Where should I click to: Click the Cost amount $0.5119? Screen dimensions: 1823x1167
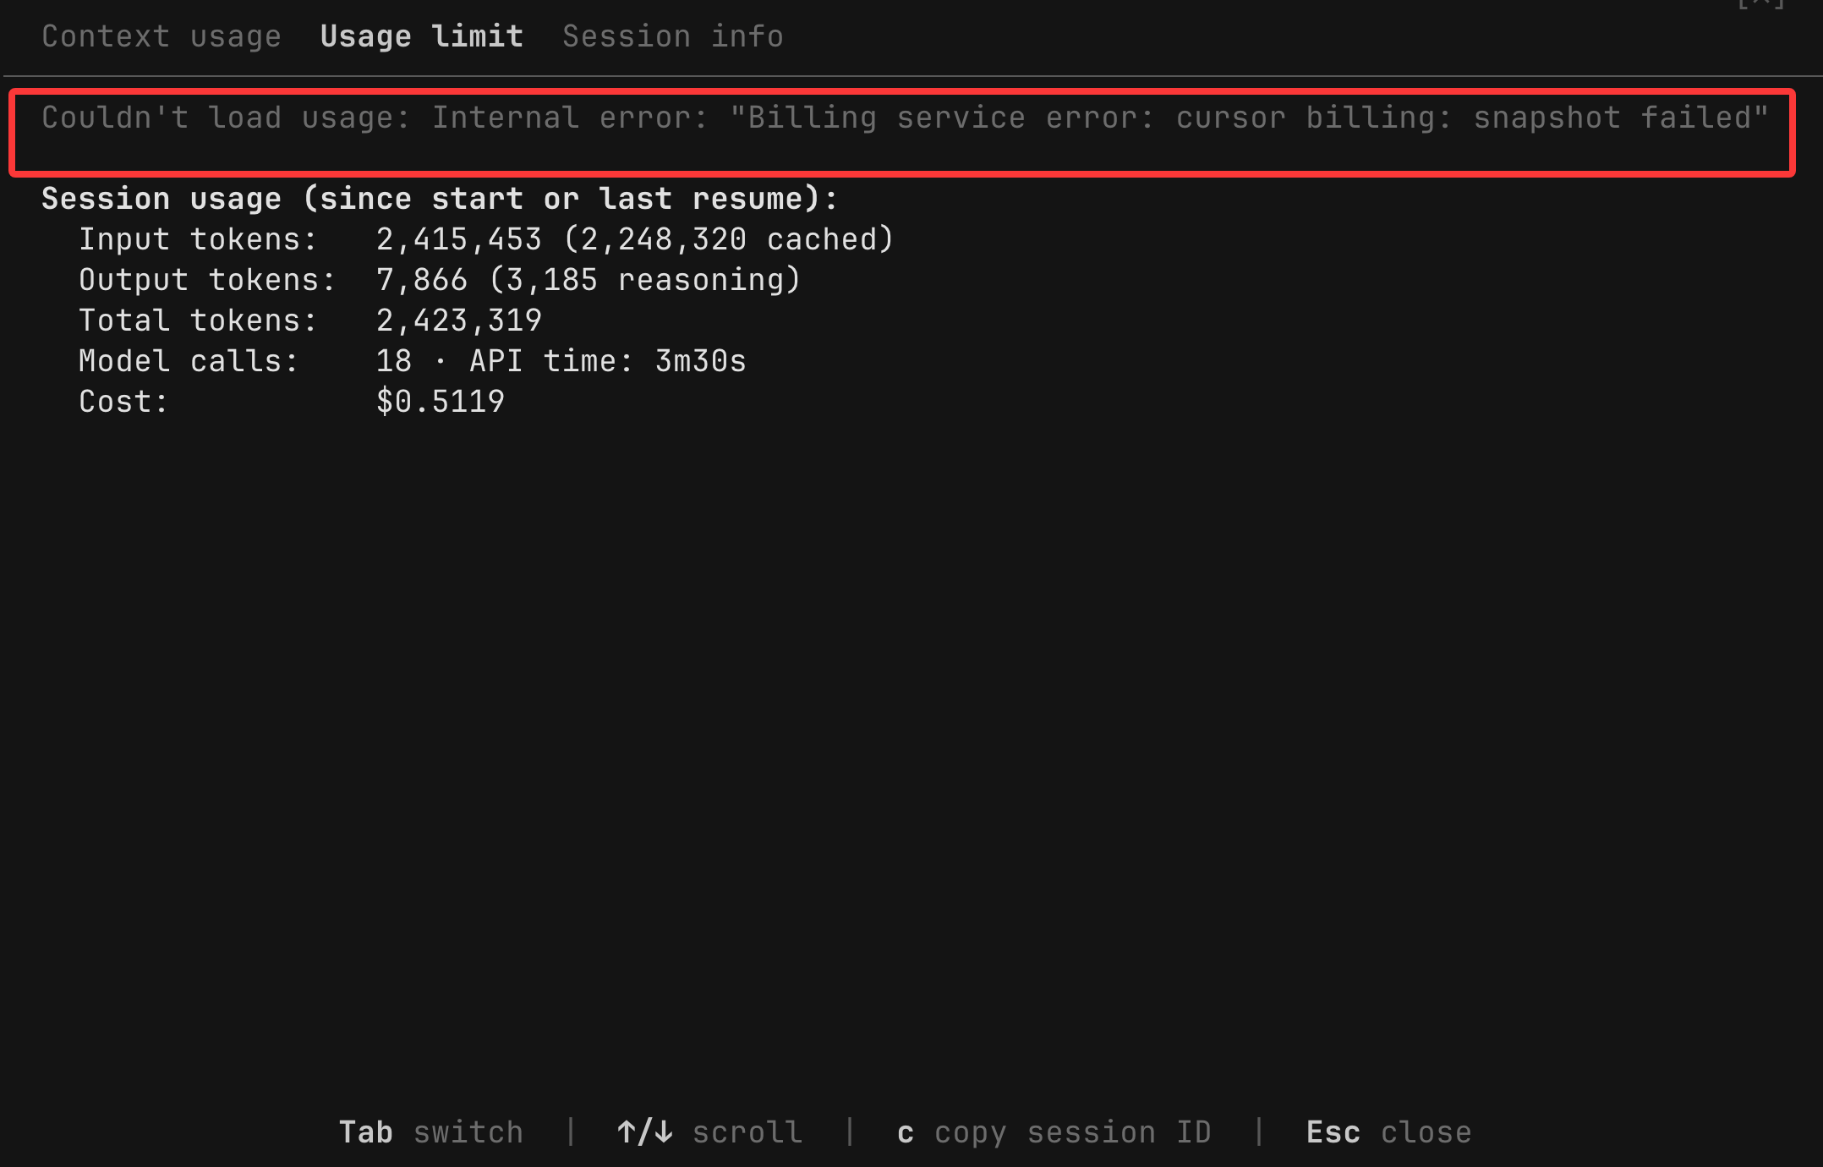point(440,402)
